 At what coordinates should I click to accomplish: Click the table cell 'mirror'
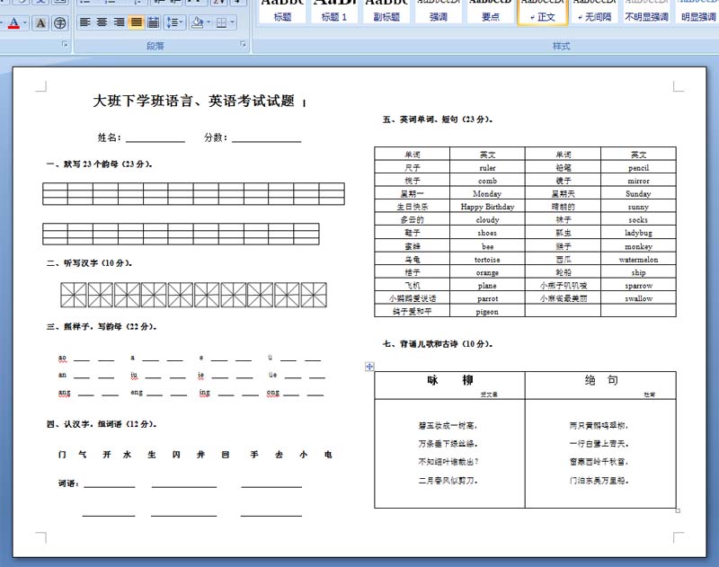(x=638, y=181)
